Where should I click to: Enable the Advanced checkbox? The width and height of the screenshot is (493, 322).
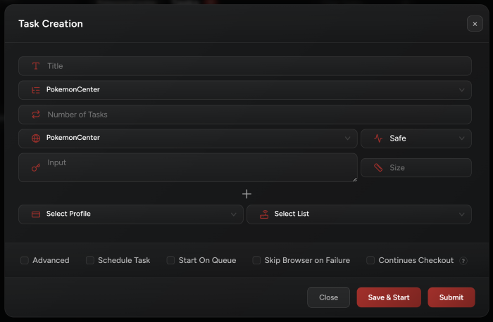click(x=25, y=261)
